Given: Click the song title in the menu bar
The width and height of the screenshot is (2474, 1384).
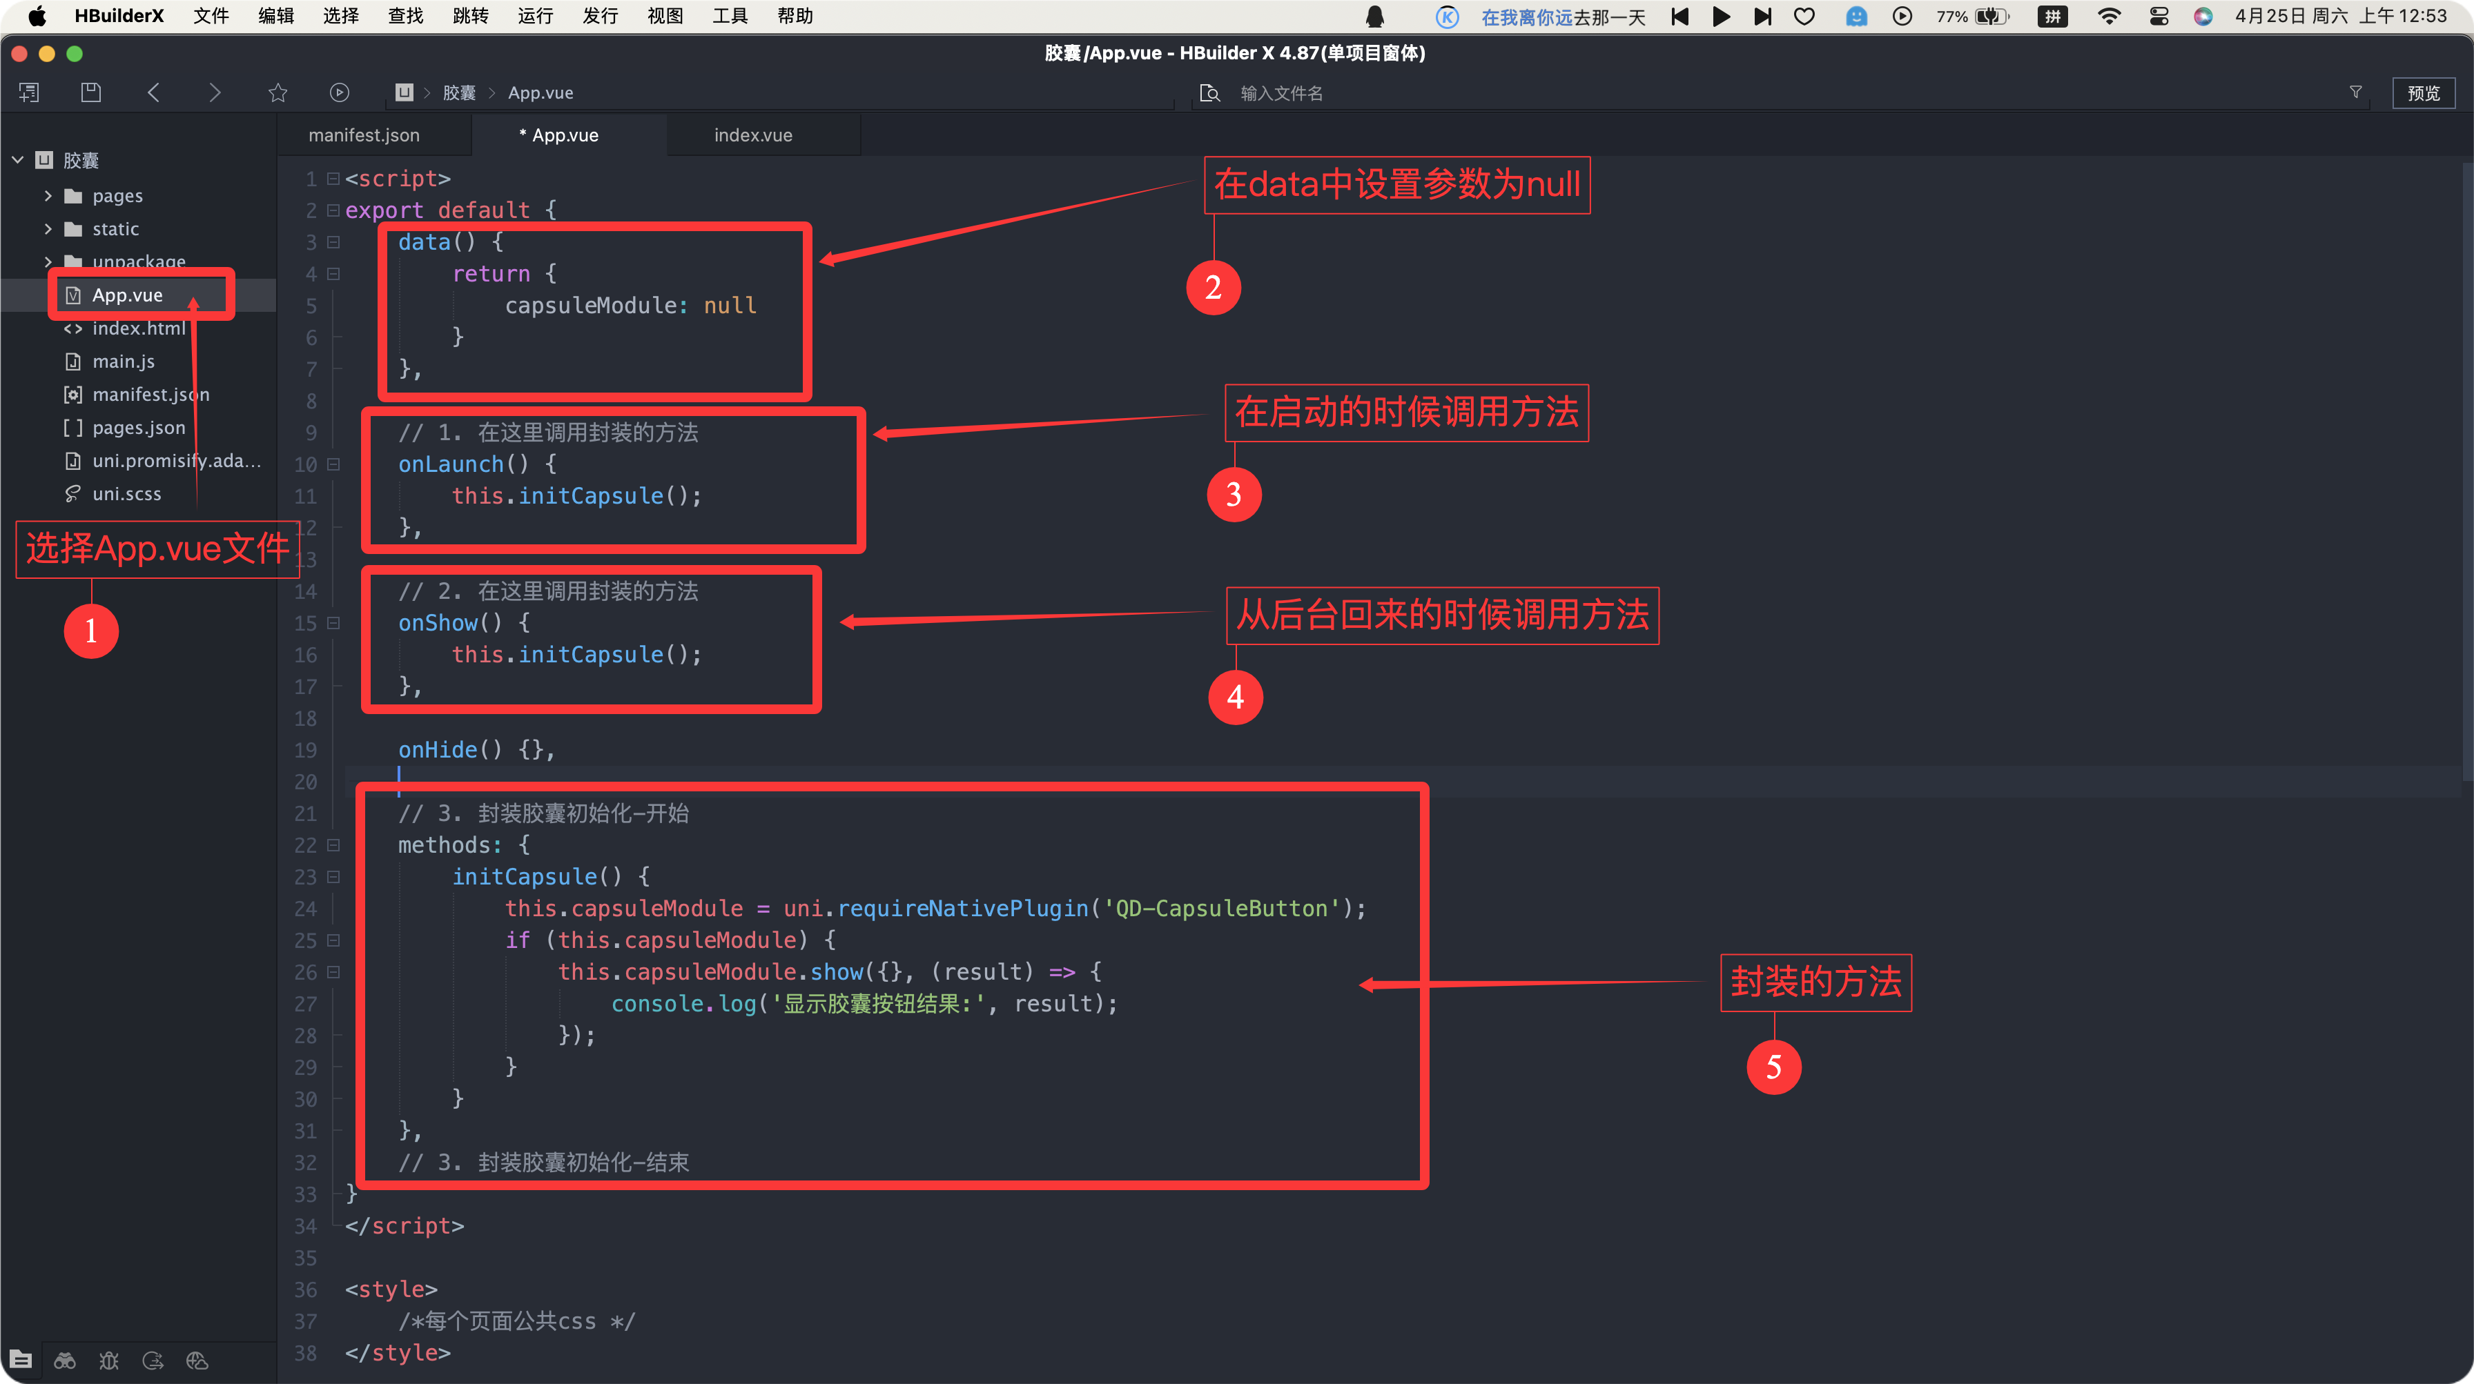Looking at the screenshot, I should (1563, 17).
